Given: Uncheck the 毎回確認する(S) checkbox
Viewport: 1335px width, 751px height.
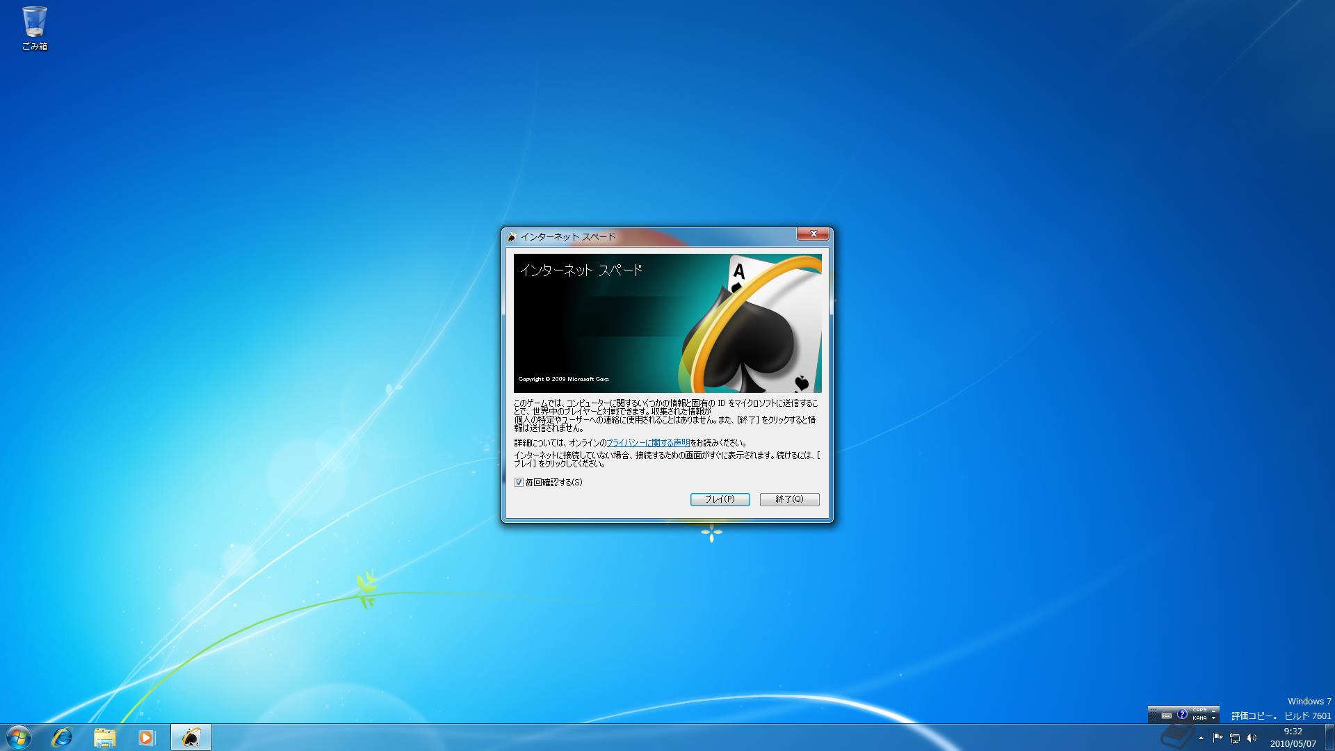Looking at the screenshot, I should pos(519,482).
